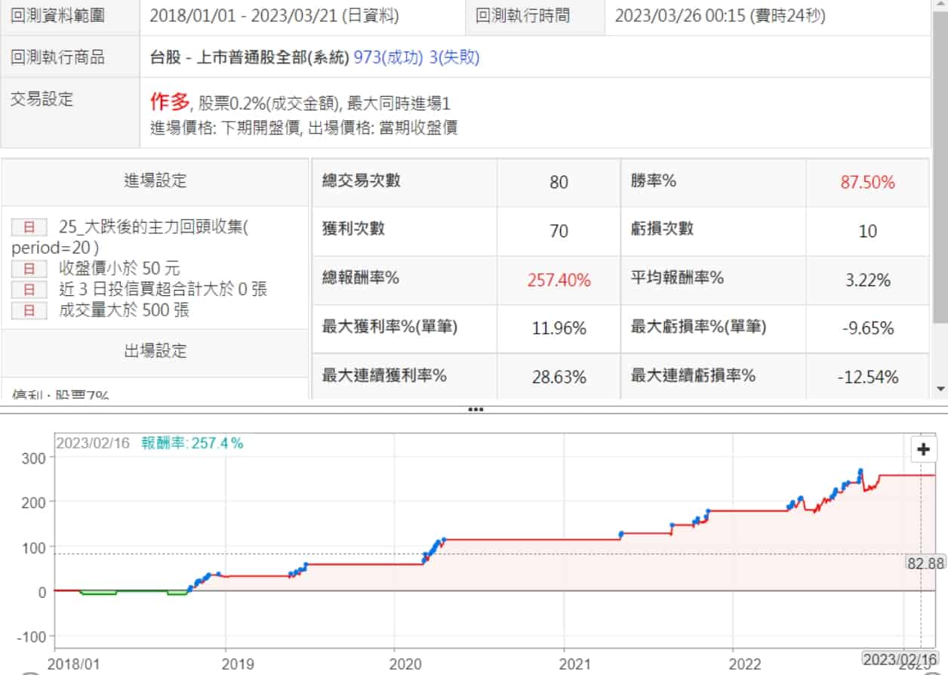Click the 日 icon beside 成交量大於 500 張
The height and width of the screenshot is (675, 948).
pos(29,310)
